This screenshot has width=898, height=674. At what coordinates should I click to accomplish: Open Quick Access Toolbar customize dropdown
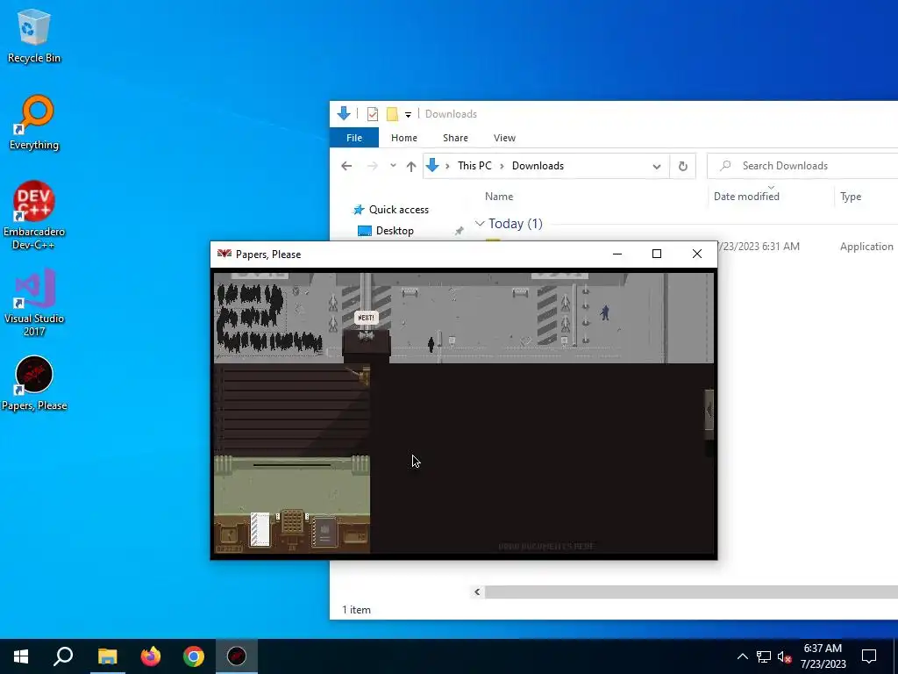(409, 115)
